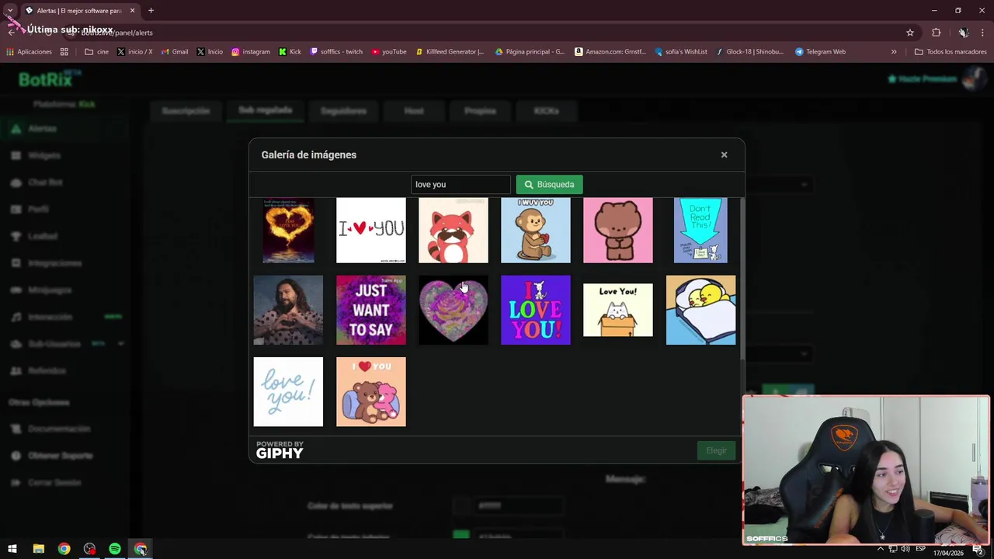The width and height of the screenshot is (994, 559).
Task: Click the green Búsqueda search button
Action: coord(549,184)
